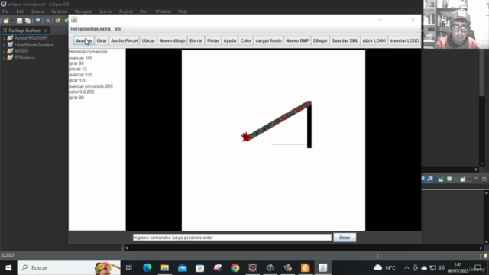
Task: Click the Java app taskbar icon
Action: coord(322,268)
